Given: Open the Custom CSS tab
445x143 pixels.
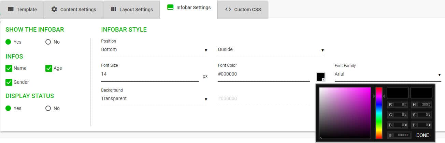Looking at the screenshot, I should pyautogui.click(x=243, y=10).
